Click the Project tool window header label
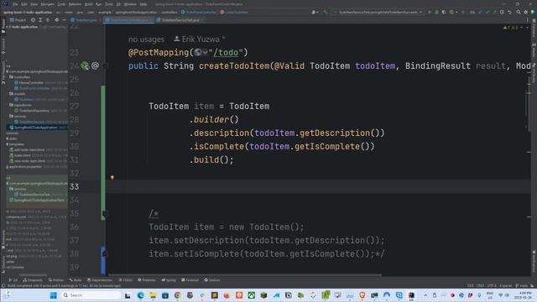This screenshot has height=302, width=537. tap(18, 20)
